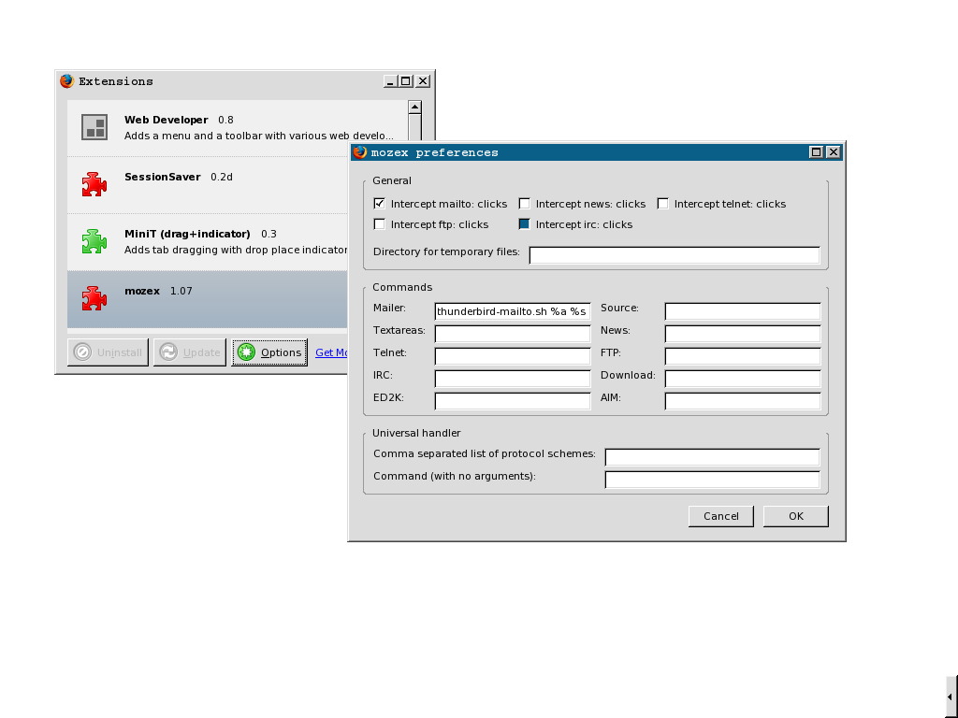
Task: Toggle Intercept irc: clicks checkbox
Action: pos(525,224)
